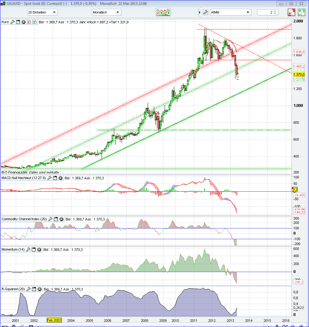Screen dimensions: 309x327
Task: Open the R-Squared (20) settings wrench
Action: point(29,289)
